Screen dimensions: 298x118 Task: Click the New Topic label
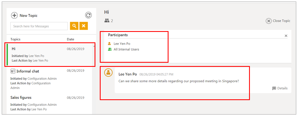[x=28, y=16]
